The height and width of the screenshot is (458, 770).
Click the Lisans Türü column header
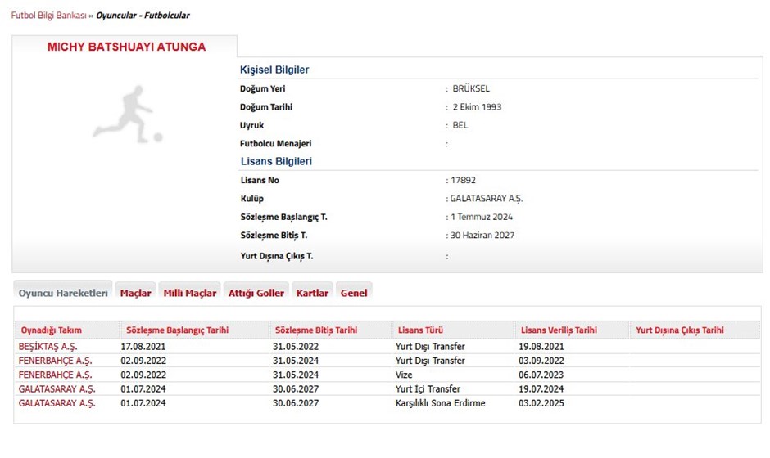(420, 330)
